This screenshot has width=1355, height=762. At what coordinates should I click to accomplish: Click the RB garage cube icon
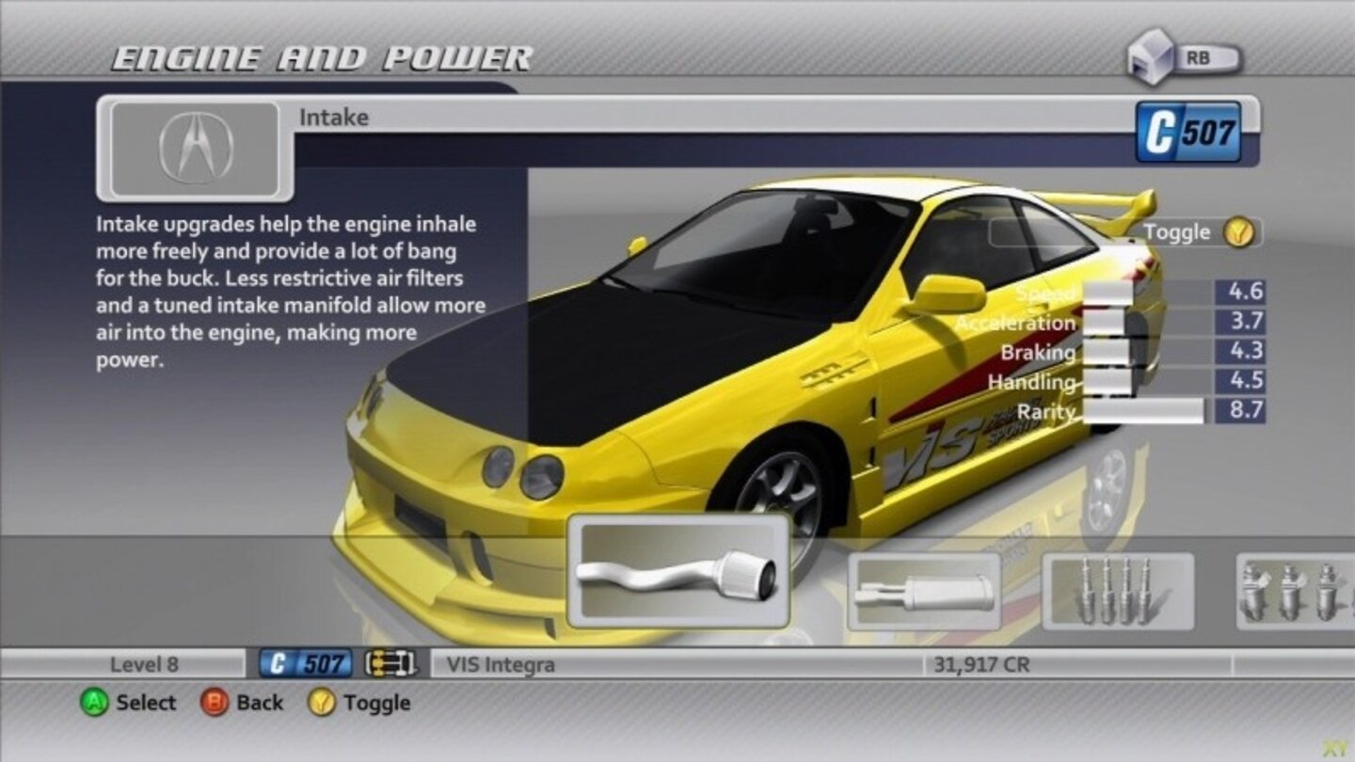[x=1154, y=57]
